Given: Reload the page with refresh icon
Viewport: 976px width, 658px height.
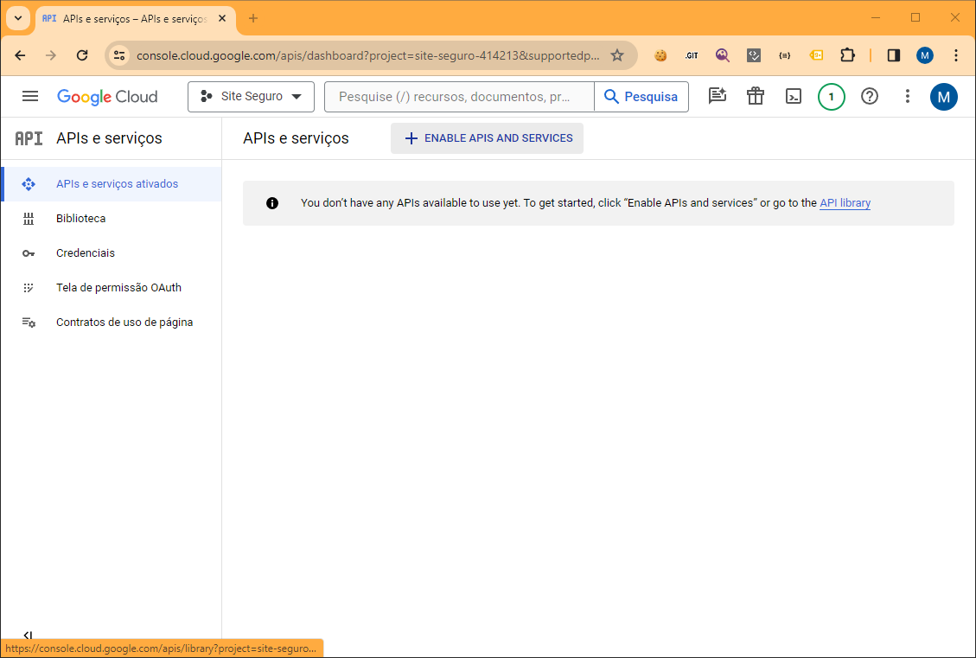Looking at the screenshot, I should (x=82, y=55).
